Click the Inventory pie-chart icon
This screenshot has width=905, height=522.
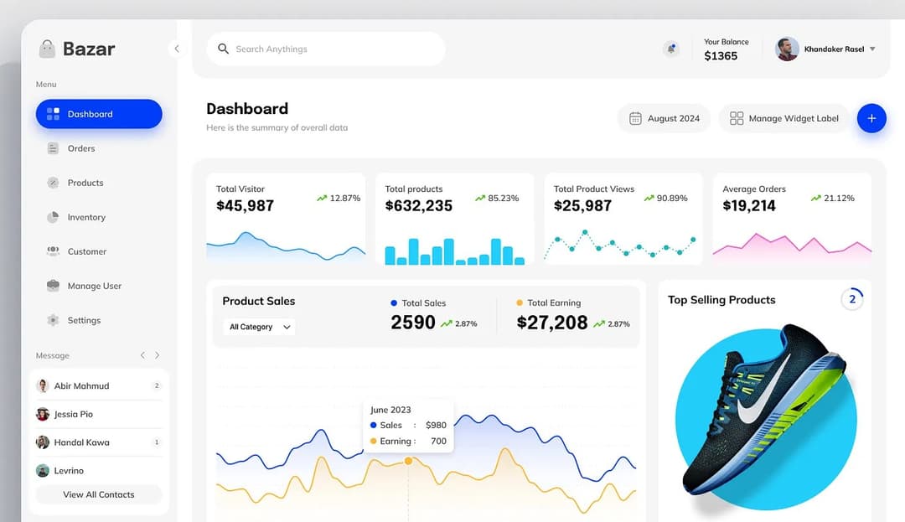[x=52, y=217]
